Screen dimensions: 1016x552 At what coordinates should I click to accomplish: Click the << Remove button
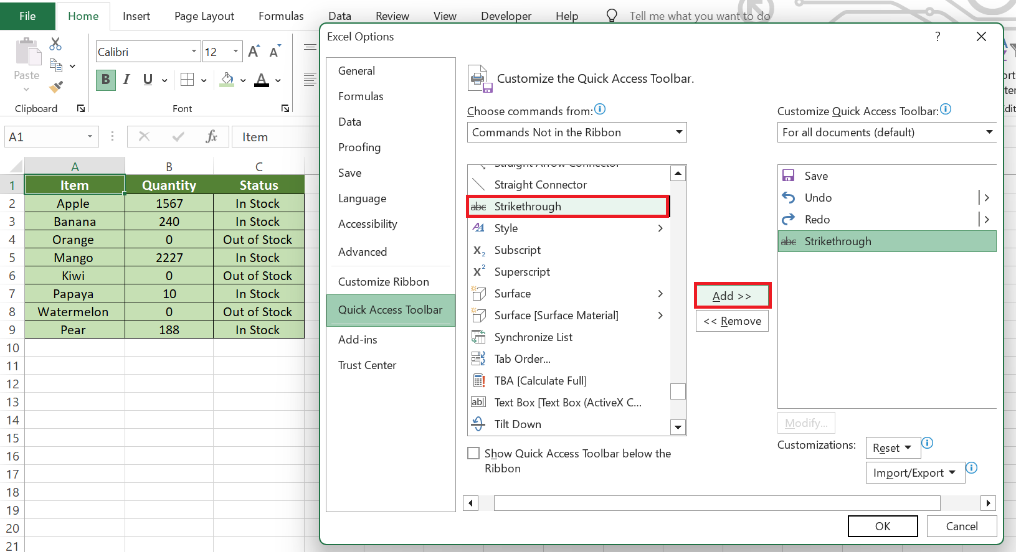pos(733,321)
